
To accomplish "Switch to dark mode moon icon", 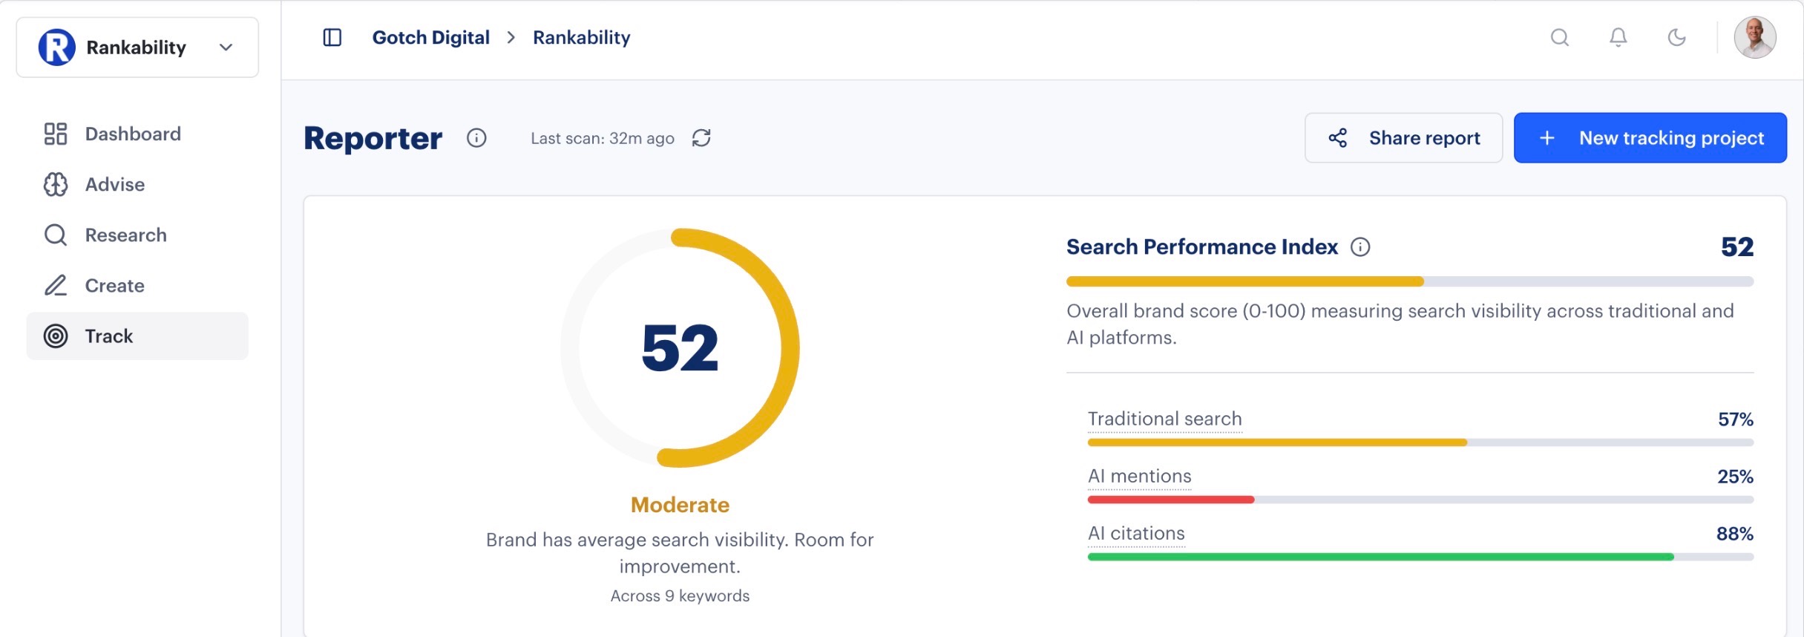I will [x=1676, y=37].
